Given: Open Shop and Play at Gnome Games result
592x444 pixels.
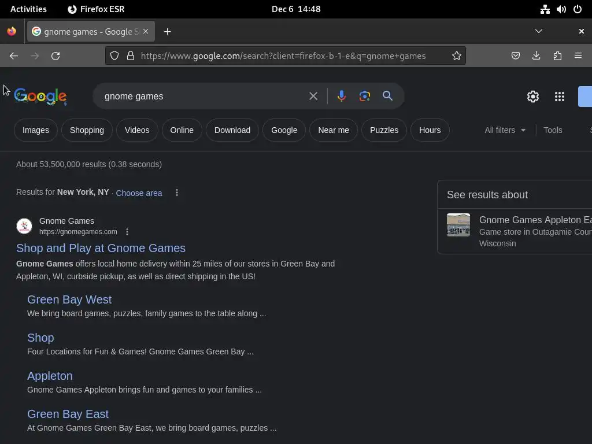Looking at the screenshot, I should [x=101, y=248].
